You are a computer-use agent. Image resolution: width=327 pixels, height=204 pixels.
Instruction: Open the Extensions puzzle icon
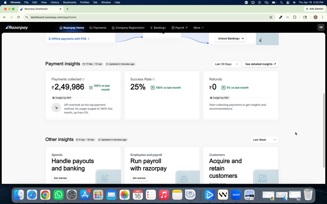click(294, 17)
